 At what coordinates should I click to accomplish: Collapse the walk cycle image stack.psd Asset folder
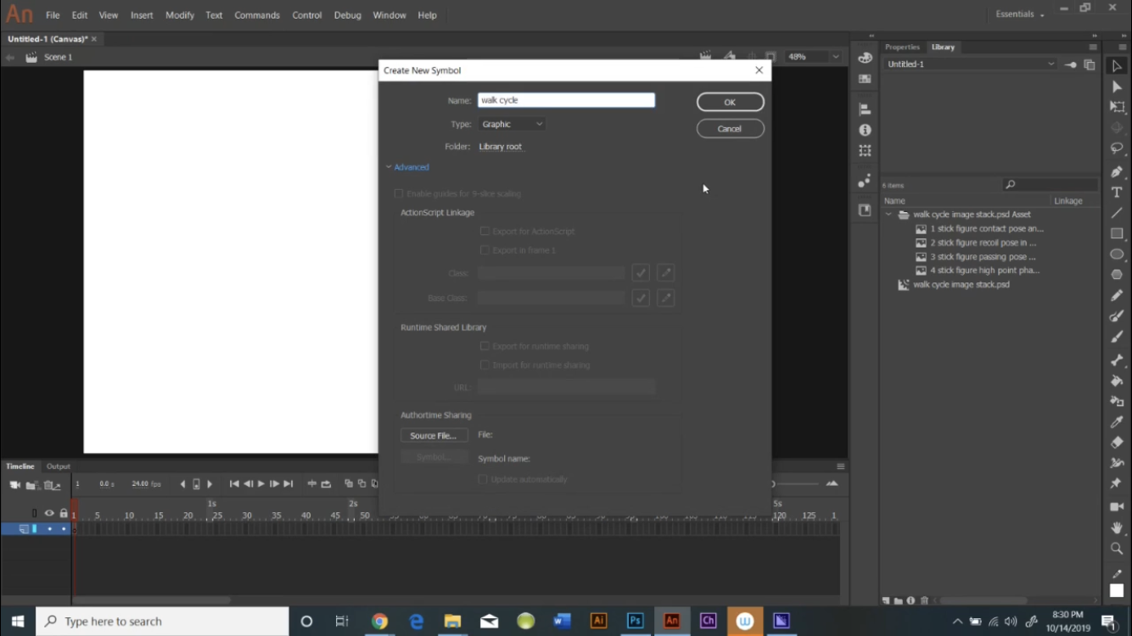pos(889,215)
